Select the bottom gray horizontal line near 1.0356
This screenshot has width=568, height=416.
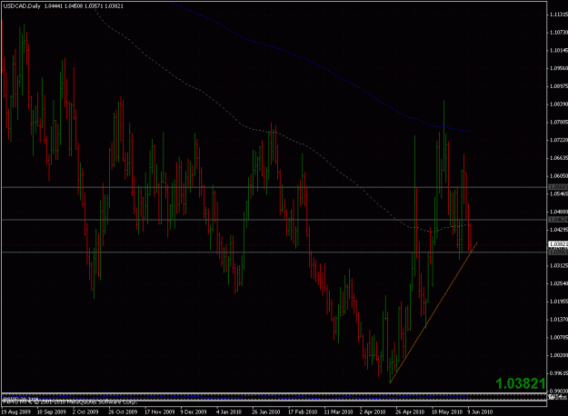pos(274,252)
